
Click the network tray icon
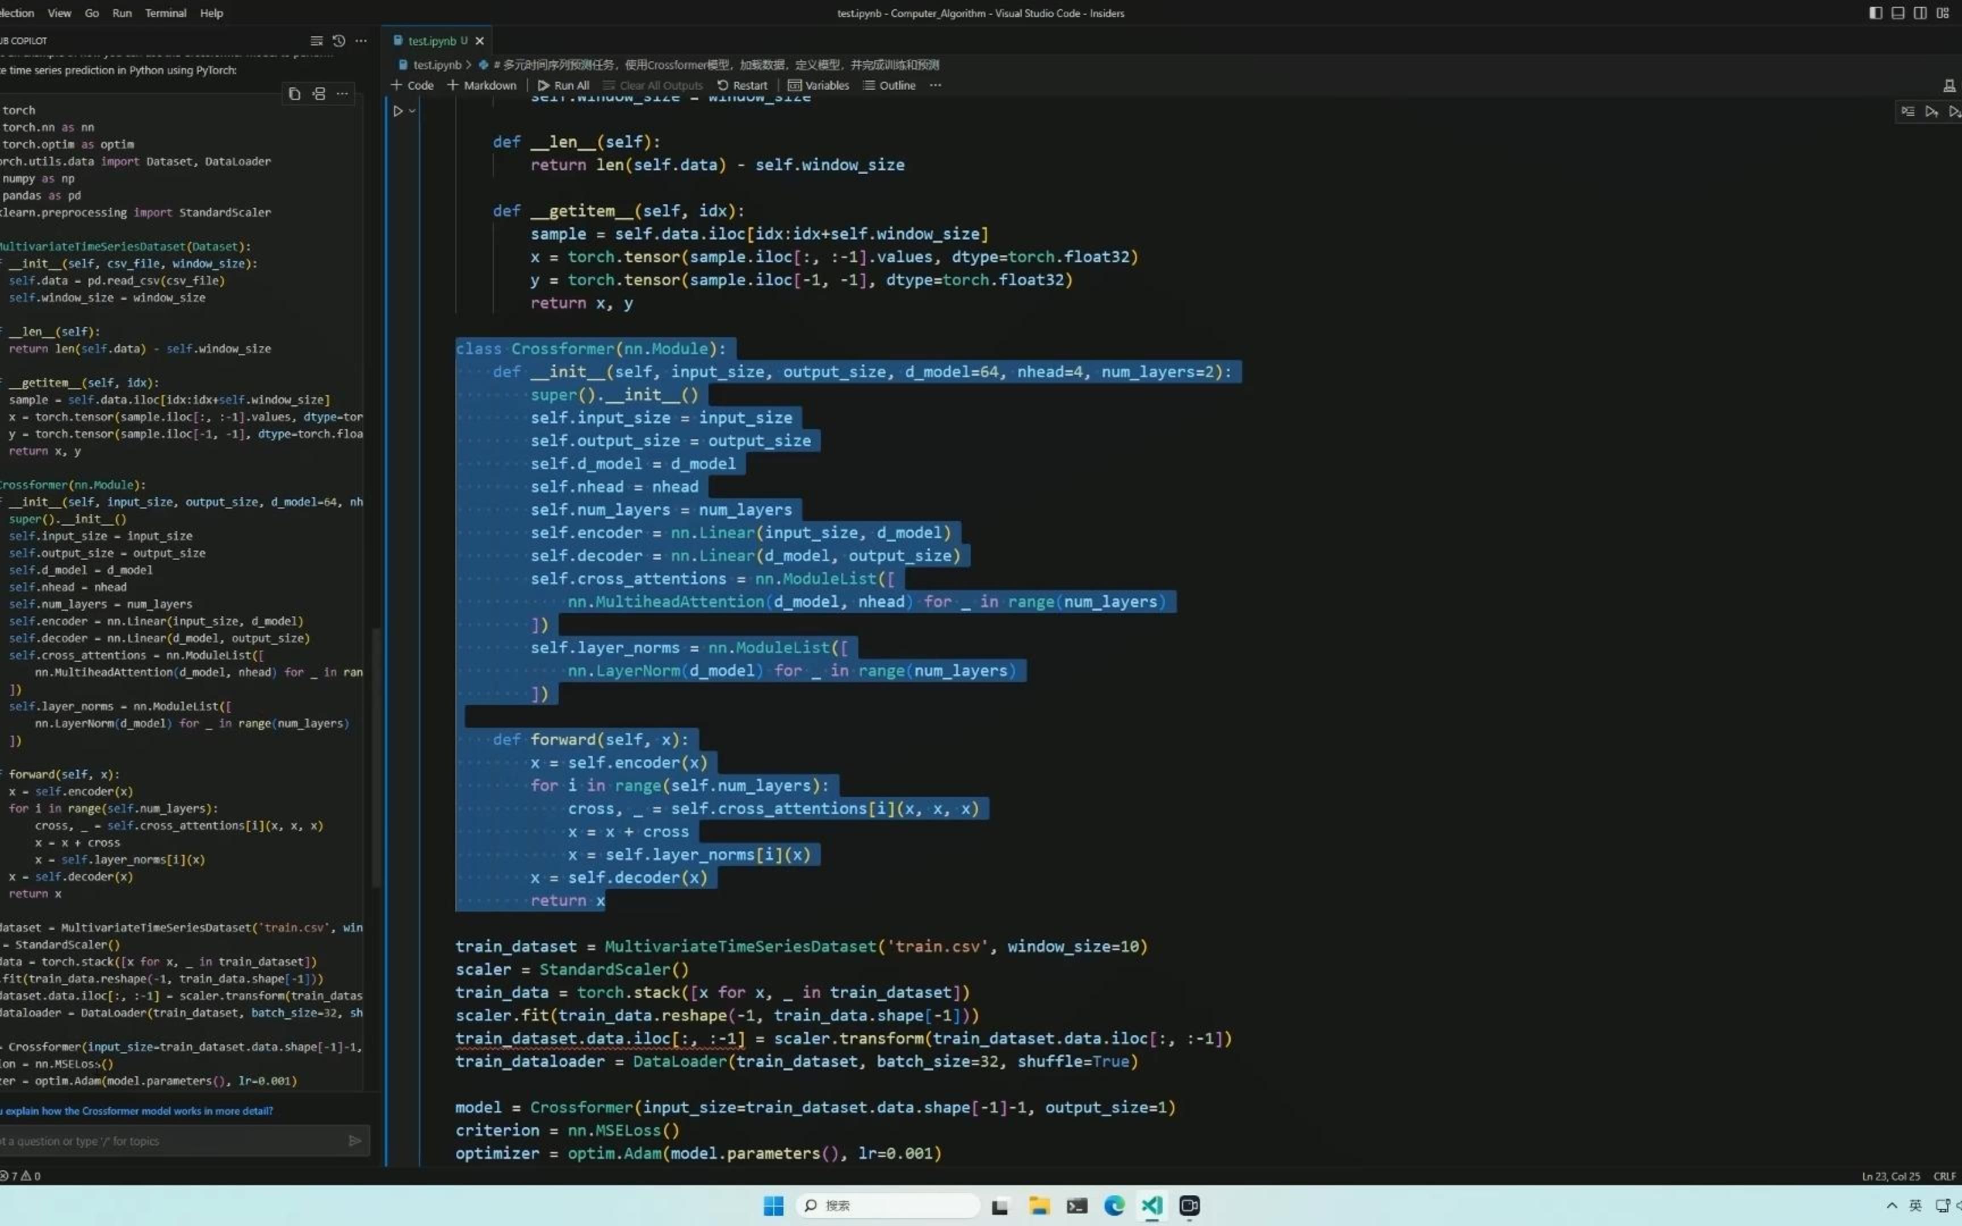[1943, 1206]
